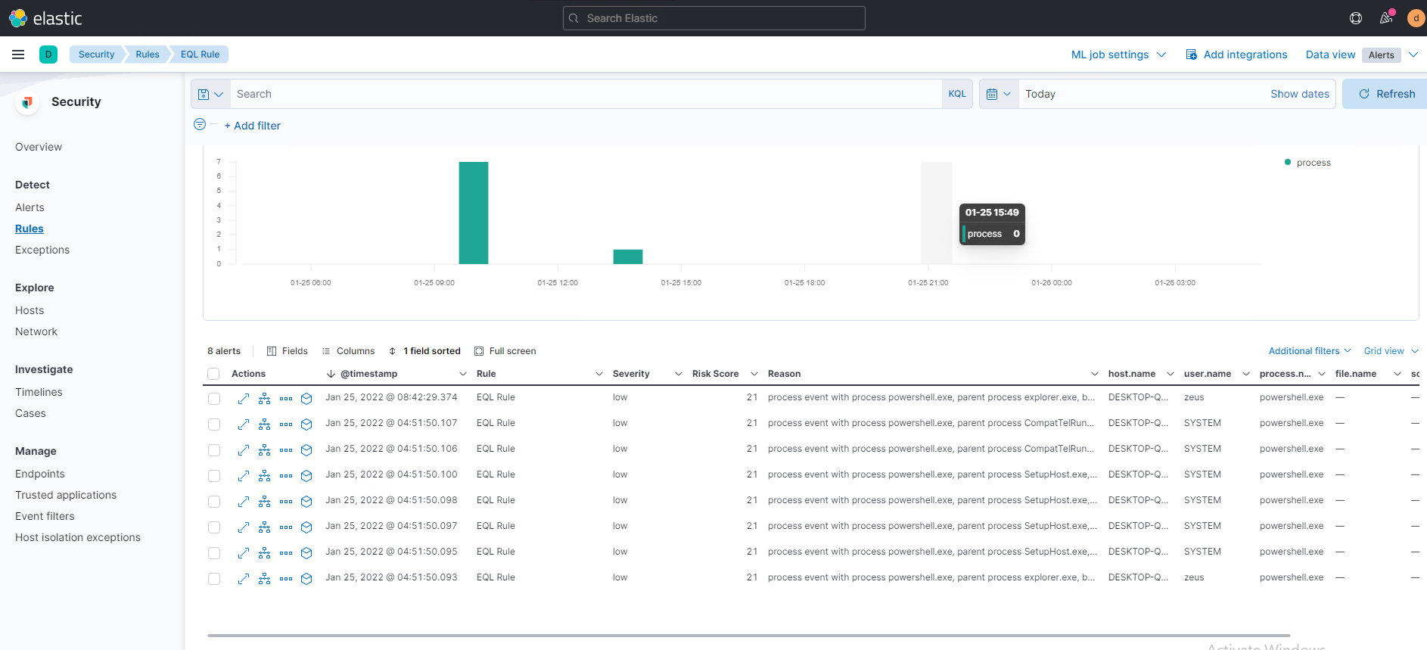Open the Fields browser

(288, 351)
